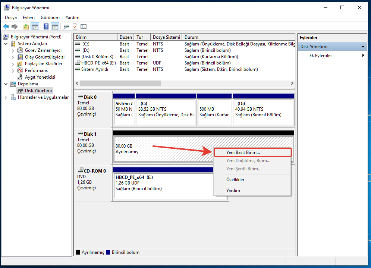Click the Up one level folder icon
This screenshot has height=268, width=371.
pos(26,26)
